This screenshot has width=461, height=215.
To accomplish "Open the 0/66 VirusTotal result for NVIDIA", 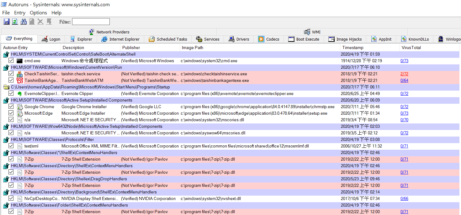I will pos(404,199).
